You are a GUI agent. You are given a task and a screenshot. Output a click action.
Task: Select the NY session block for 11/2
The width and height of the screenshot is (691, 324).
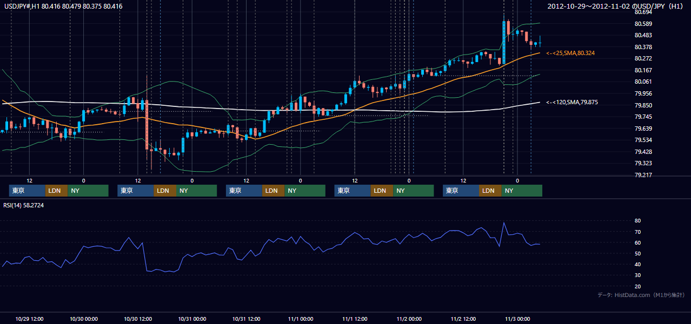(522, 191)
